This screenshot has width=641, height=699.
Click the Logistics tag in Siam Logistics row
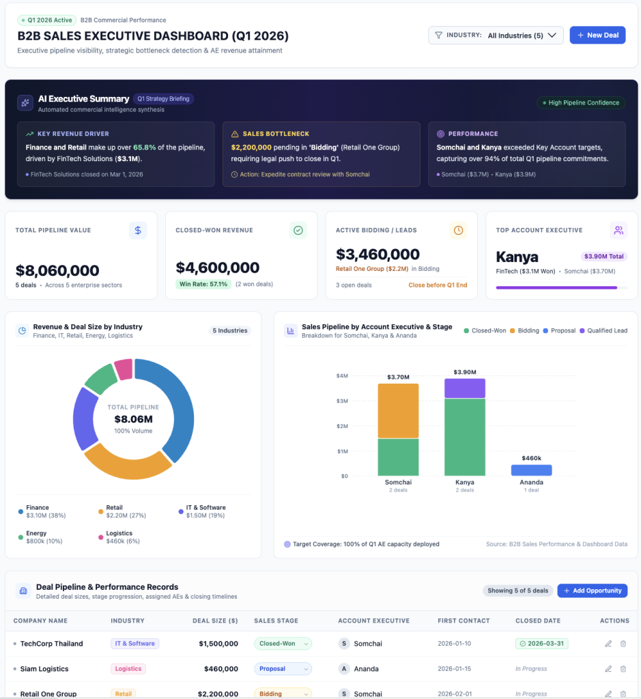point(128,669)
